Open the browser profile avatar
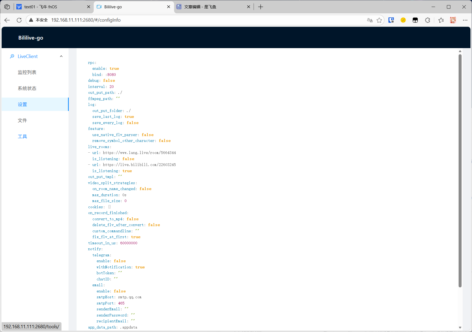The image size is (472, 332). click(453, 20)
